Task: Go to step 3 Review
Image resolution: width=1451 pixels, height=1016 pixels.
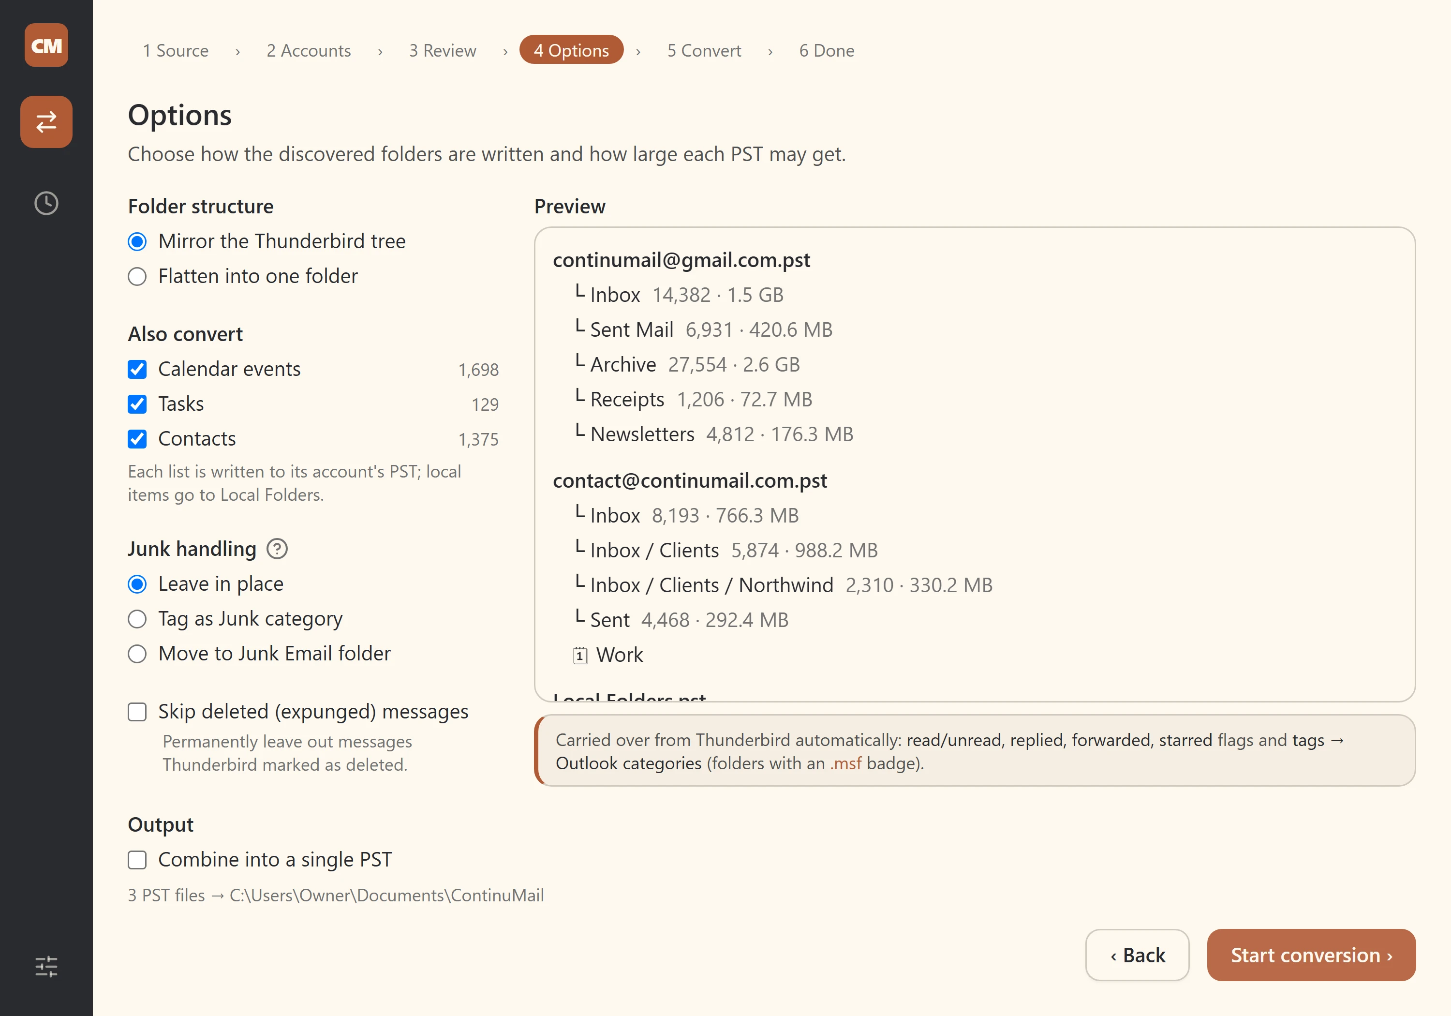Action: 443,51
